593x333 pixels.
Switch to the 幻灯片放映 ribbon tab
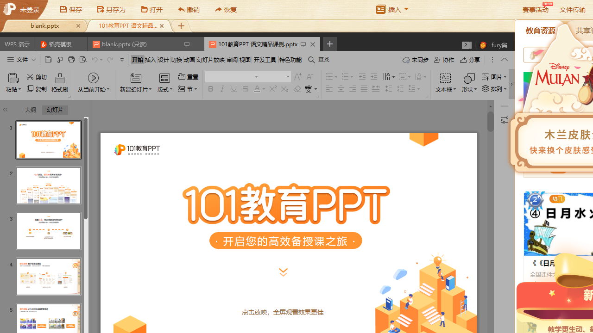(x=211, y=60)
